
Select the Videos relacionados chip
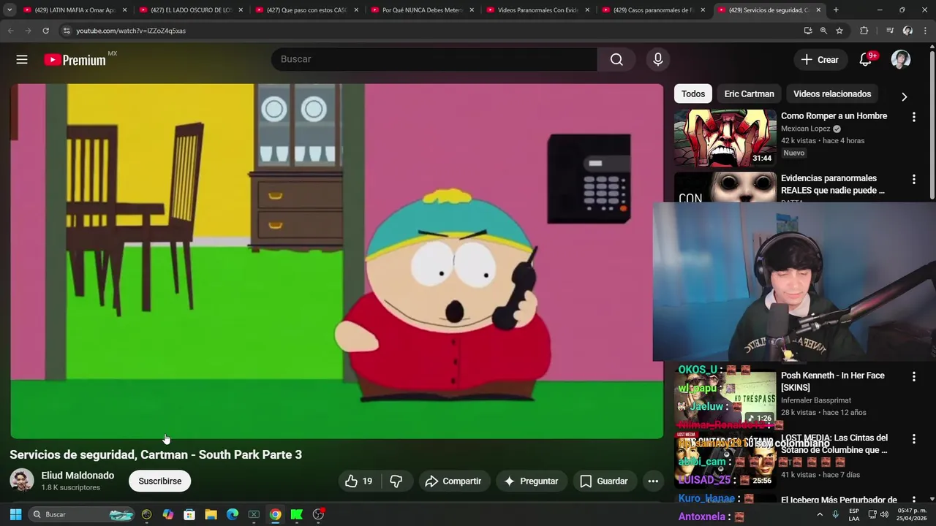coord(832,94)
